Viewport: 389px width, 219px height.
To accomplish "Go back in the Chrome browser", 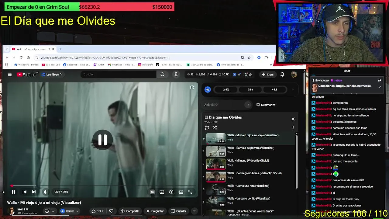I will [x=7, y=57].
